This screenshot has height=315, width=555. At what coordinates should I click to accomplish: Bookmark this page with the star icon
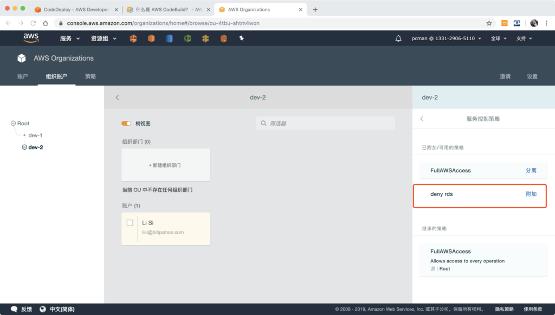(x=489, y=23)
